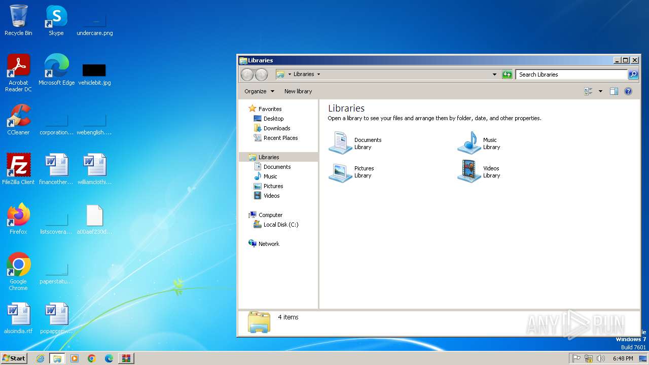Open the CCleaner desktop shortcut
The height and width of the screenshot is (365, 649).
[18, 120]
